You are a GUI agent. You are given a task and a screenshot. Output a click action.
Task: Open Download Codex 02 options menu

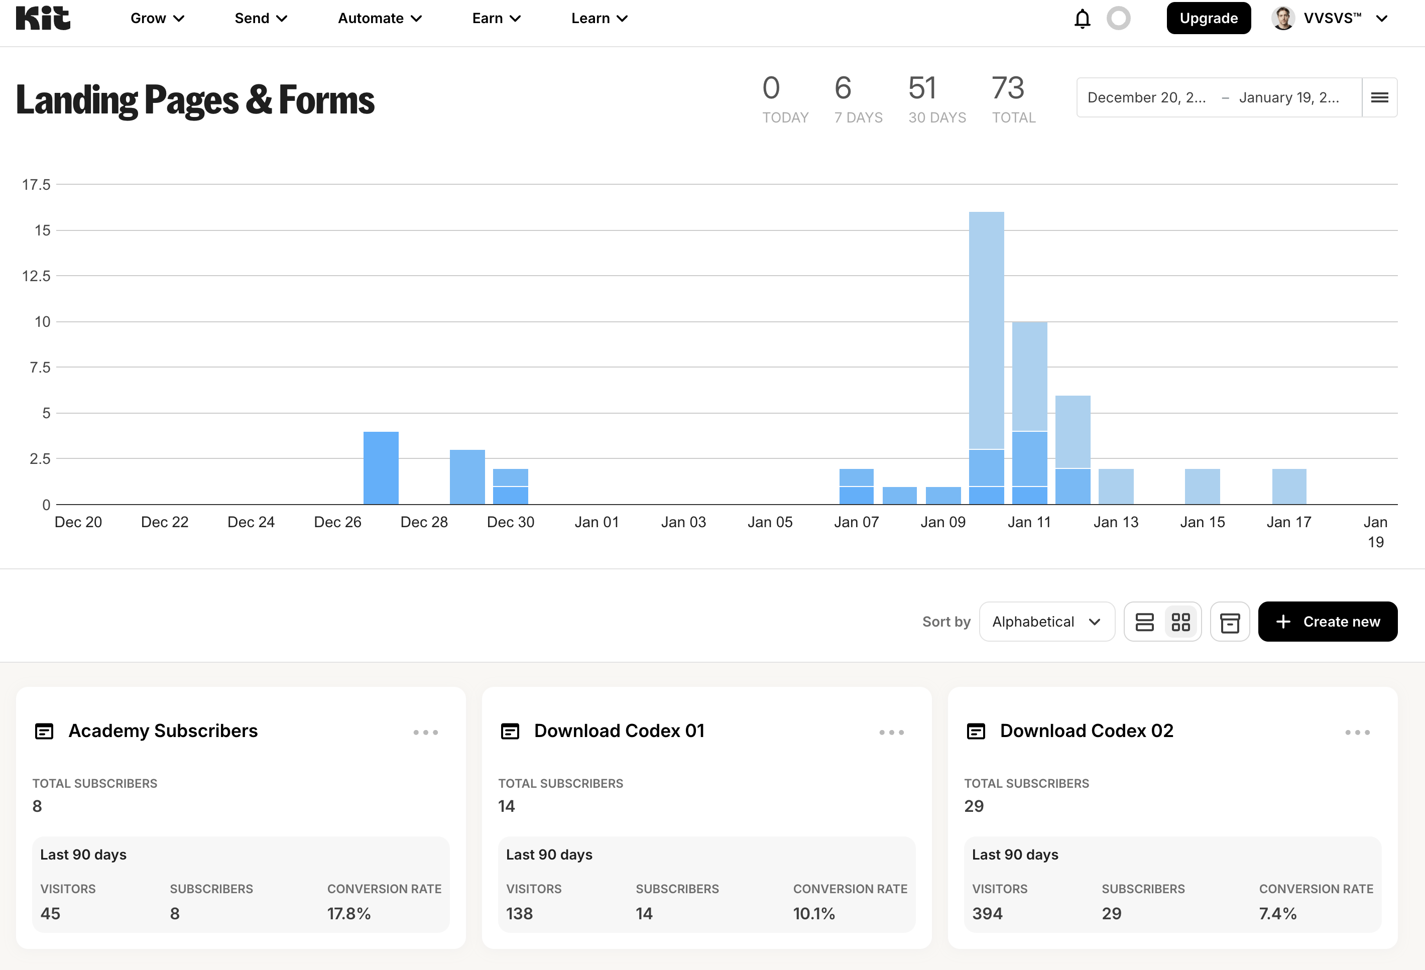[1358, 732]
